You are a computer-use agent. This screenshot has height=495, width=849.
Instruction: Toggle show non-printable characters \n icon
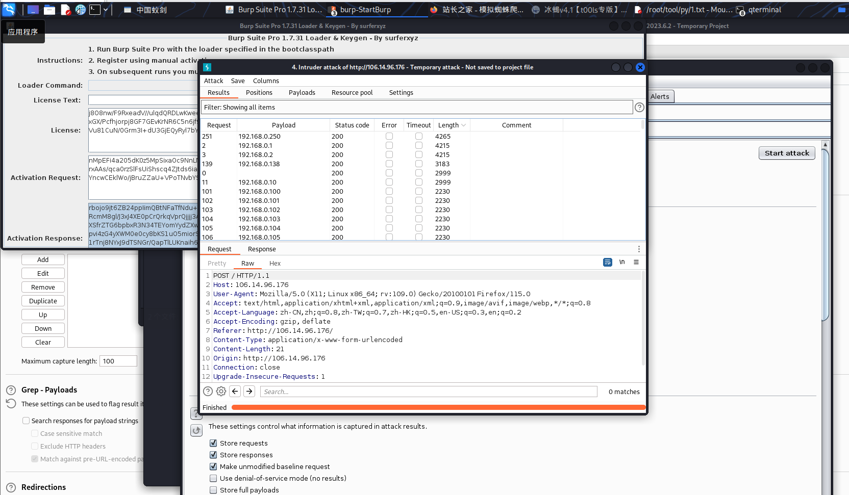pyautogui.click(x=622, y=262)
